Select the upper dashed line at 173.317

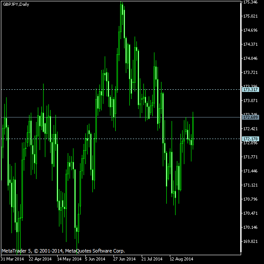click(x=121, y=90)
